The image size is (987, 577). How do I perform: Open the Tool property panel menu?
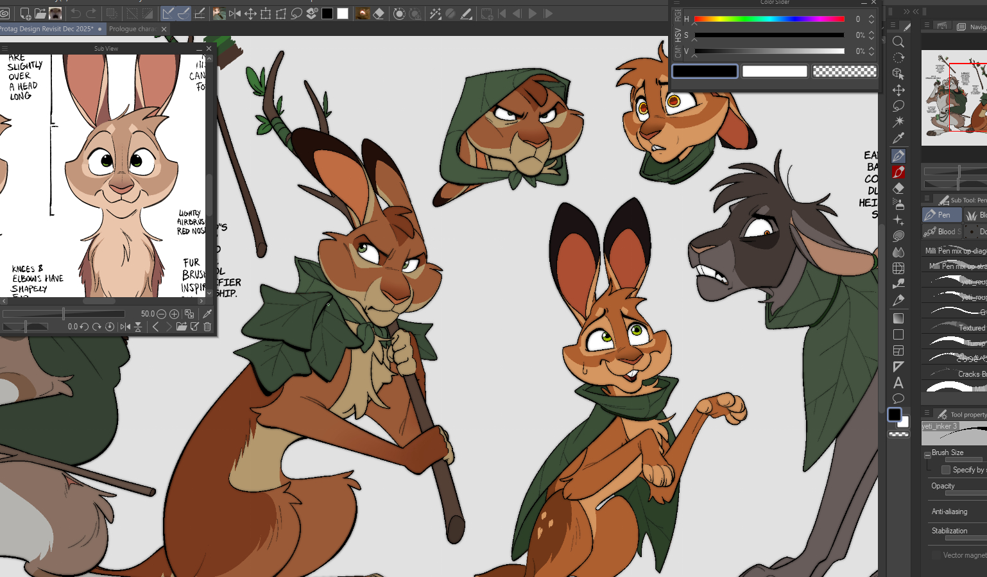927,413
